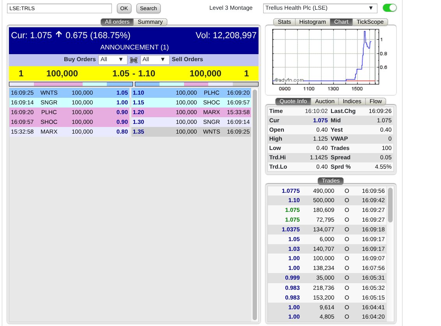This screenshot has height=326, width=441.
Task: Click the OK button
Action: pos(124,9)
